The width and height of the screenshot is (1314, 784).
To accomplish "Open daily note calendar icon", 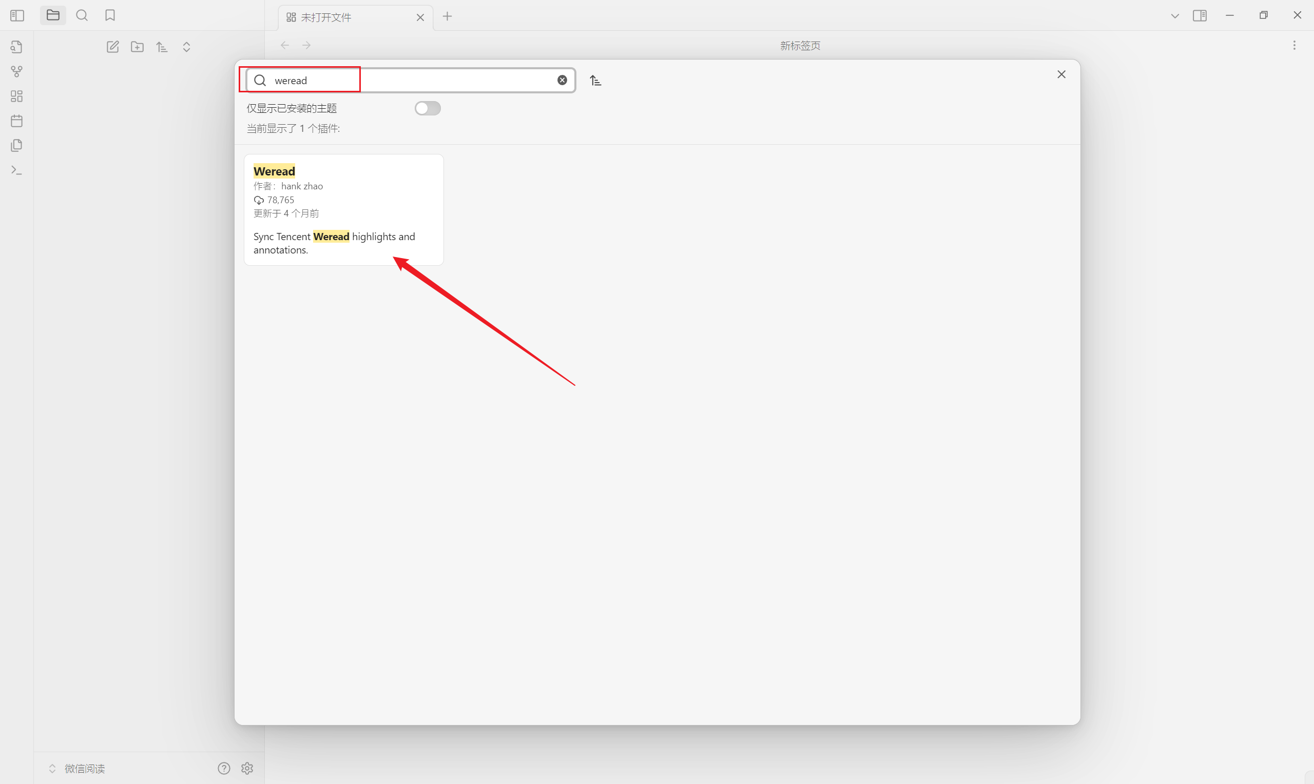I will (16, 121).
